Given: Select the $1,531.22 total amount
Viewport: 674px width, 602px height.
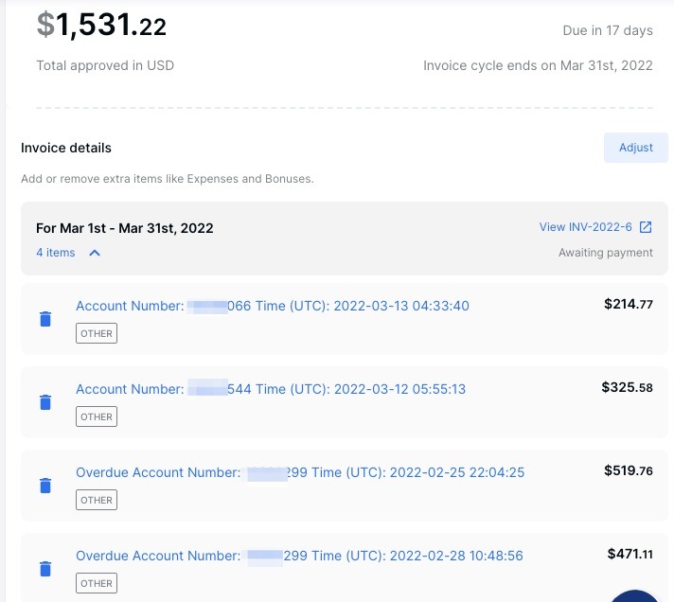Looking at the screenshot, I should [101, 25].
